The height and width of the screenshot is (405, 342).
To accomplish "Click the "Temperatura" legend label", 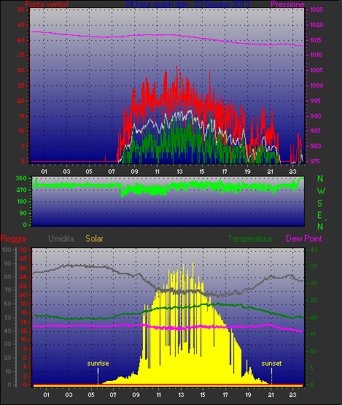I will (x=249, y=239).
